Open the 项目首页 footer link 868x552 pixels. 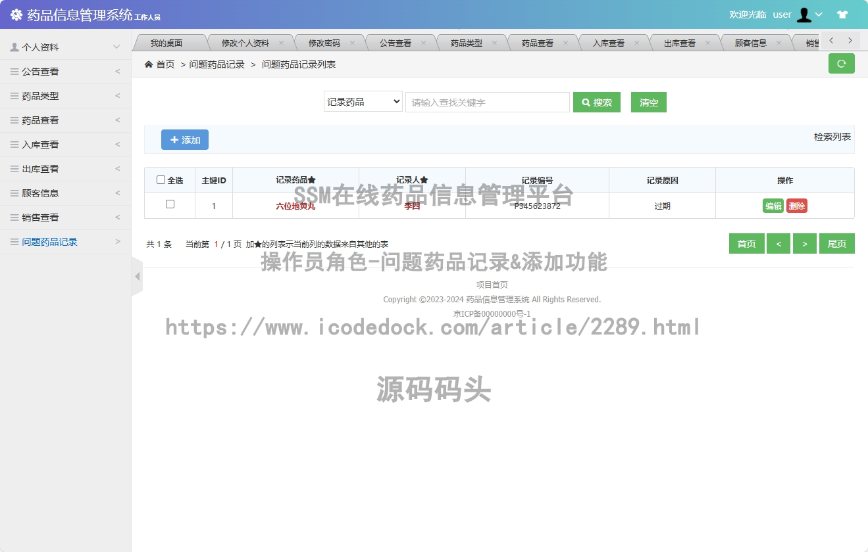pyautogui.click(x=492, y=285)
